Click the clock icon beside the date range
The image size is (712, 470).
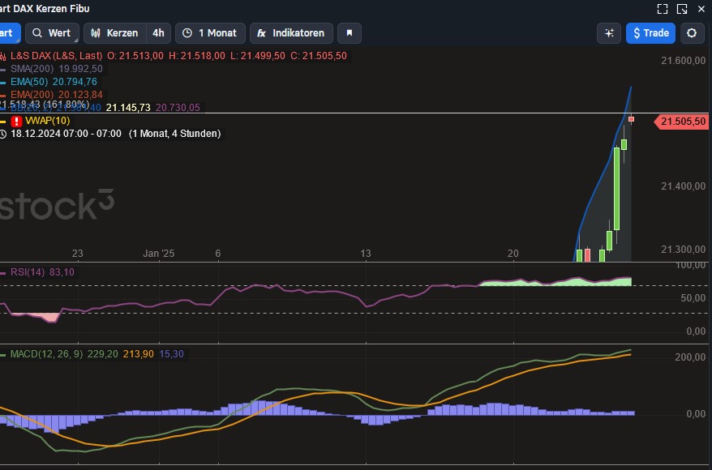[x=3, y=134]
